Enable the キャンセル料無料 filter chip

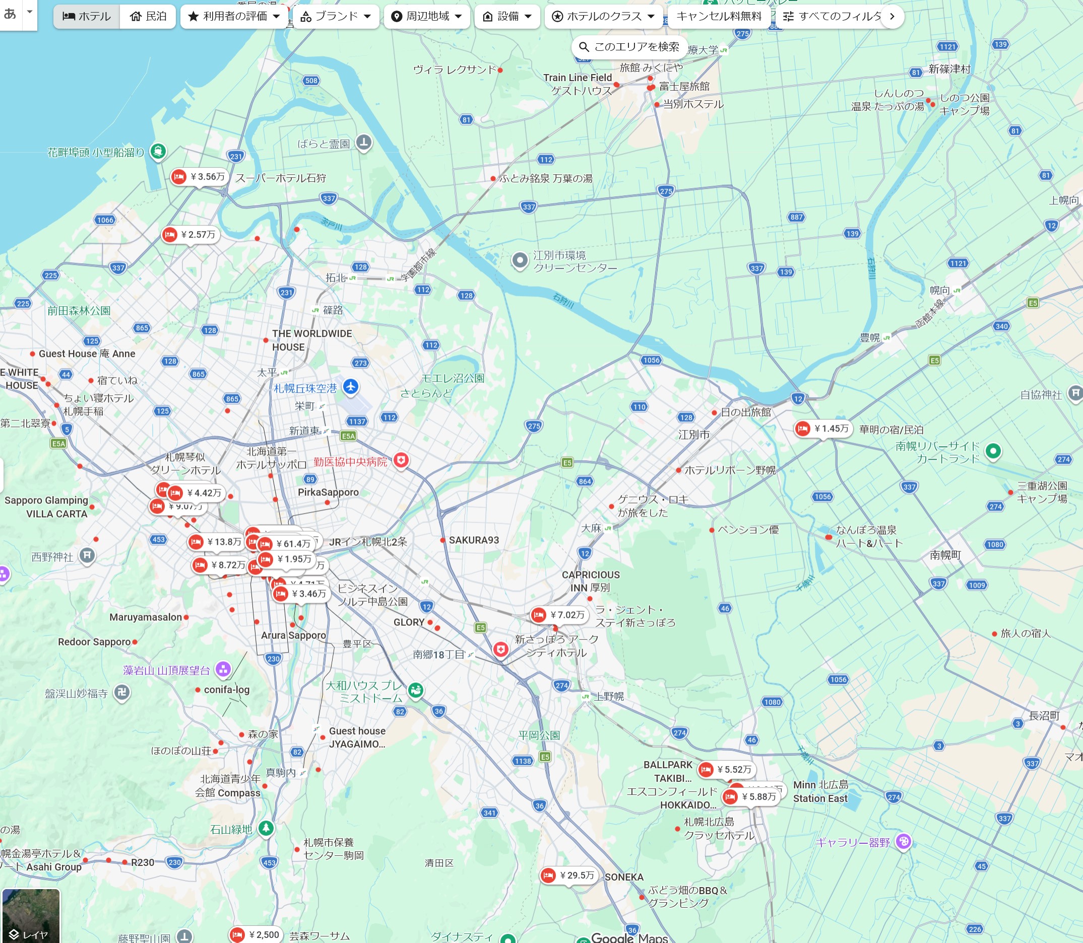pyautogui.click(x=719, y=16)
